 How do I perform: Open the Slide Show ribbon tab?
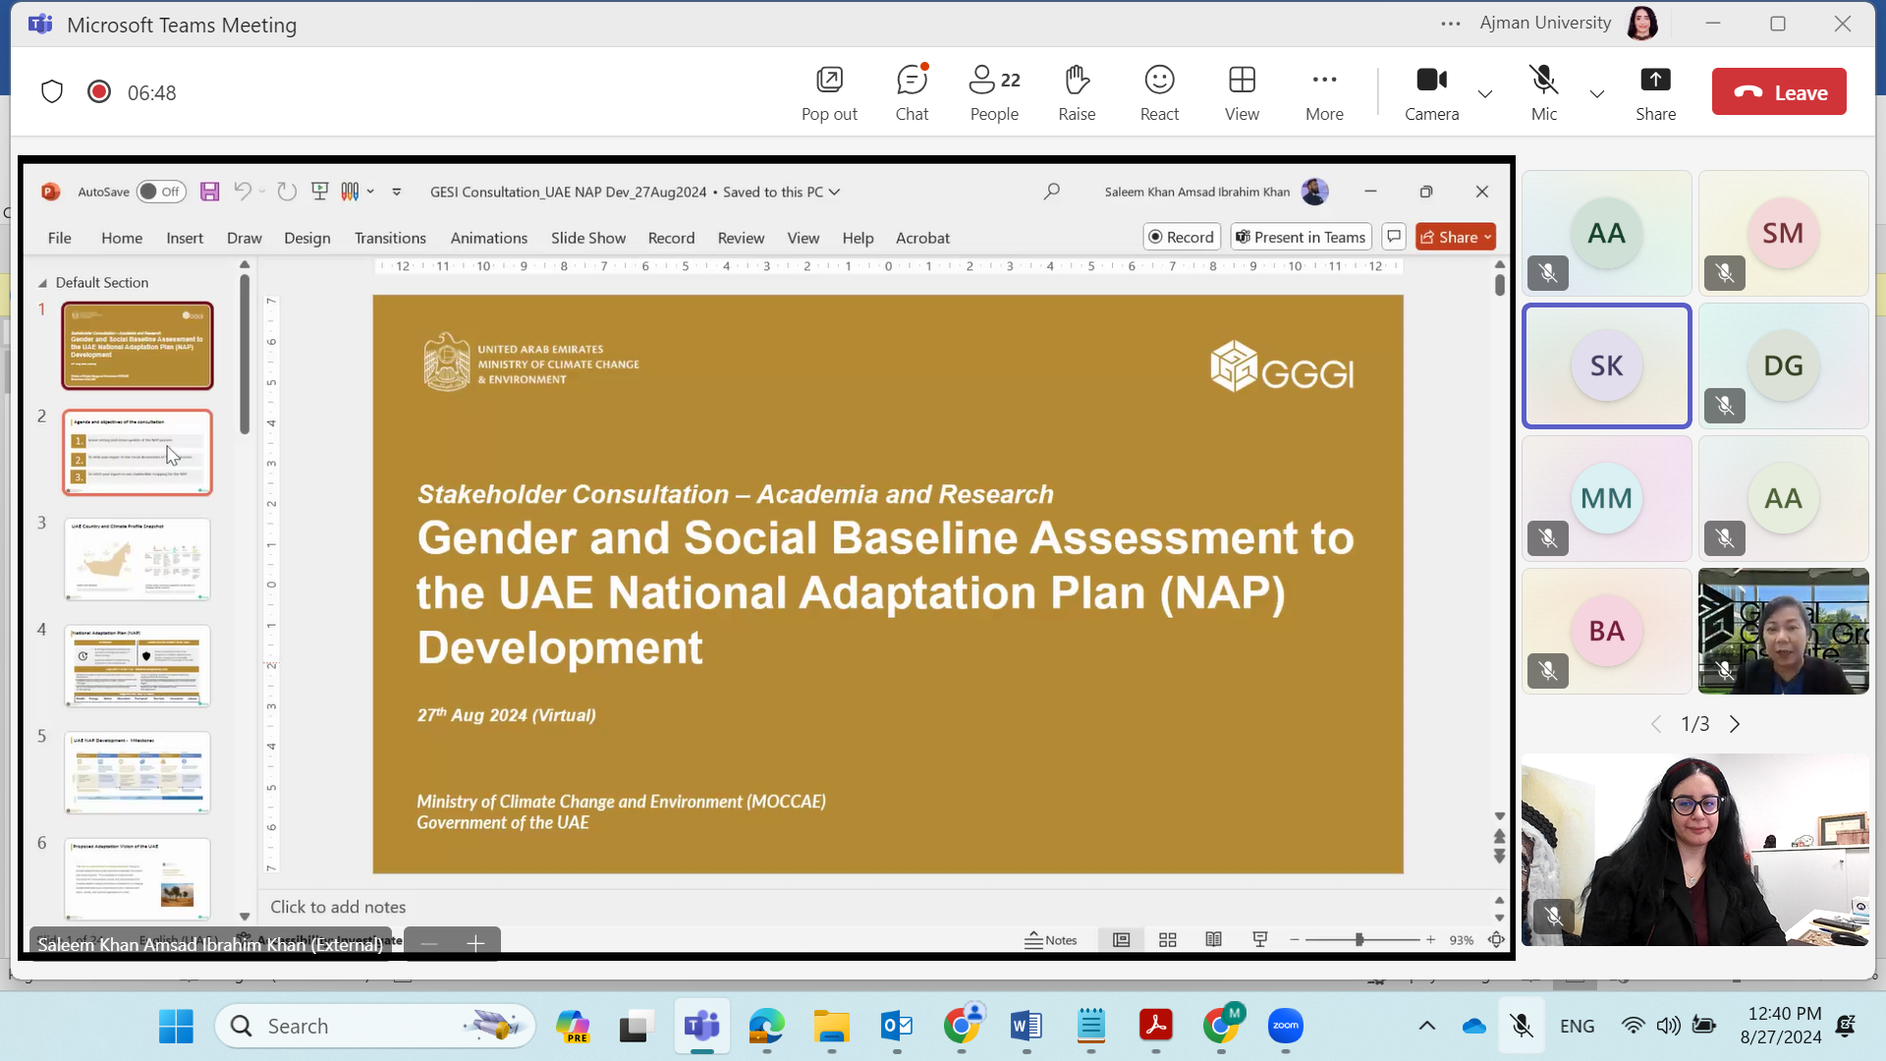pos(587,238)
